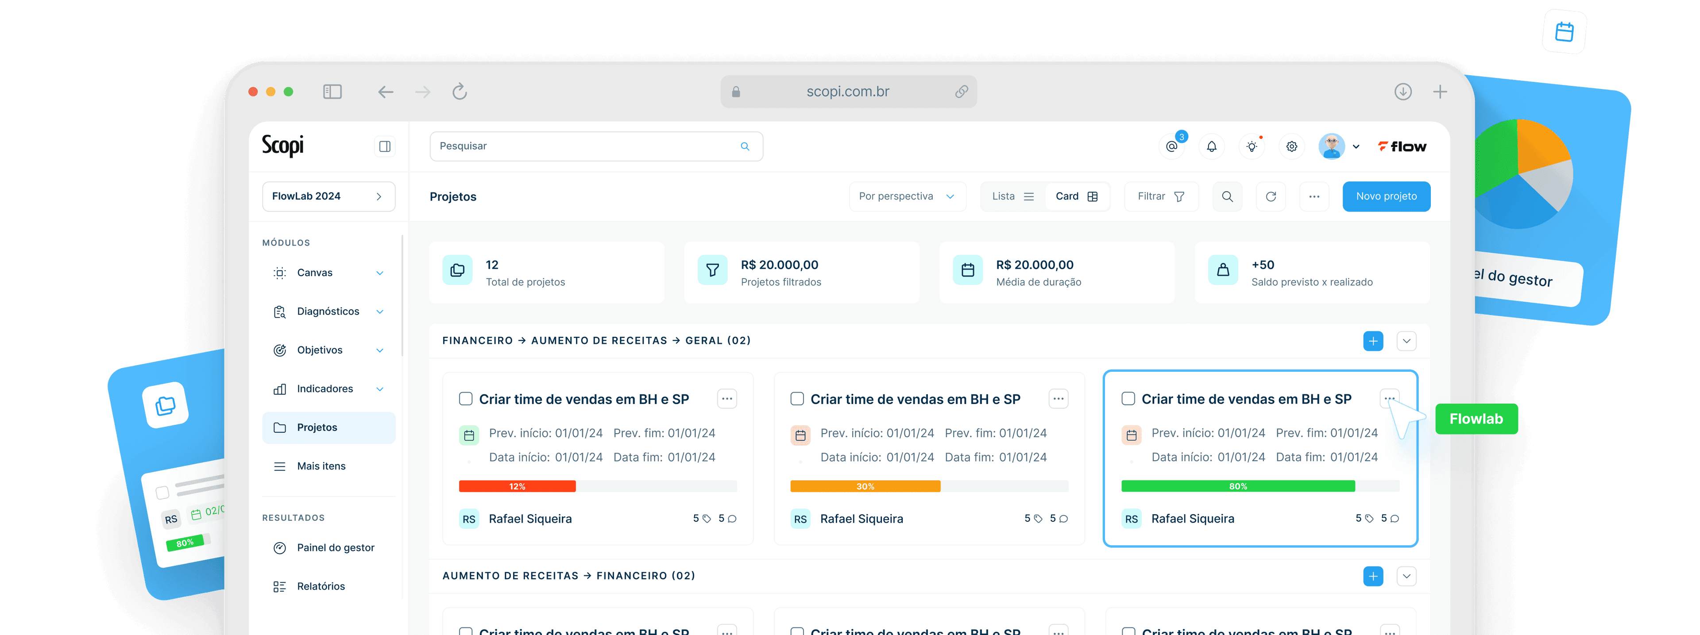Viewport: 1700px width, 635px height.
Task: Click the Novo projeto button
Action: 1386,196
